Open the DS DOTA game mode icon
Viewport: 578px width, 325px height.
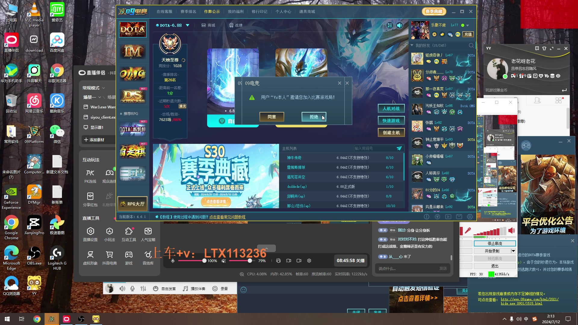point(133,96)
